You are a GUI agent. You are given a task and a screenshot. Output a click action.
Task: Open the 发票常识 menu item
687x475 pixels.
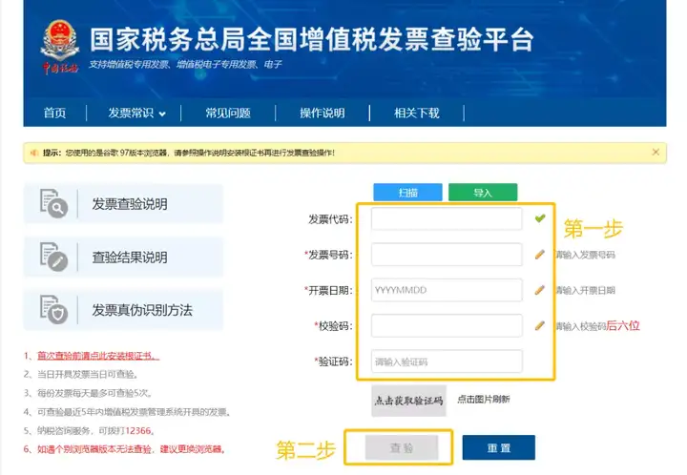coord(131,113)
